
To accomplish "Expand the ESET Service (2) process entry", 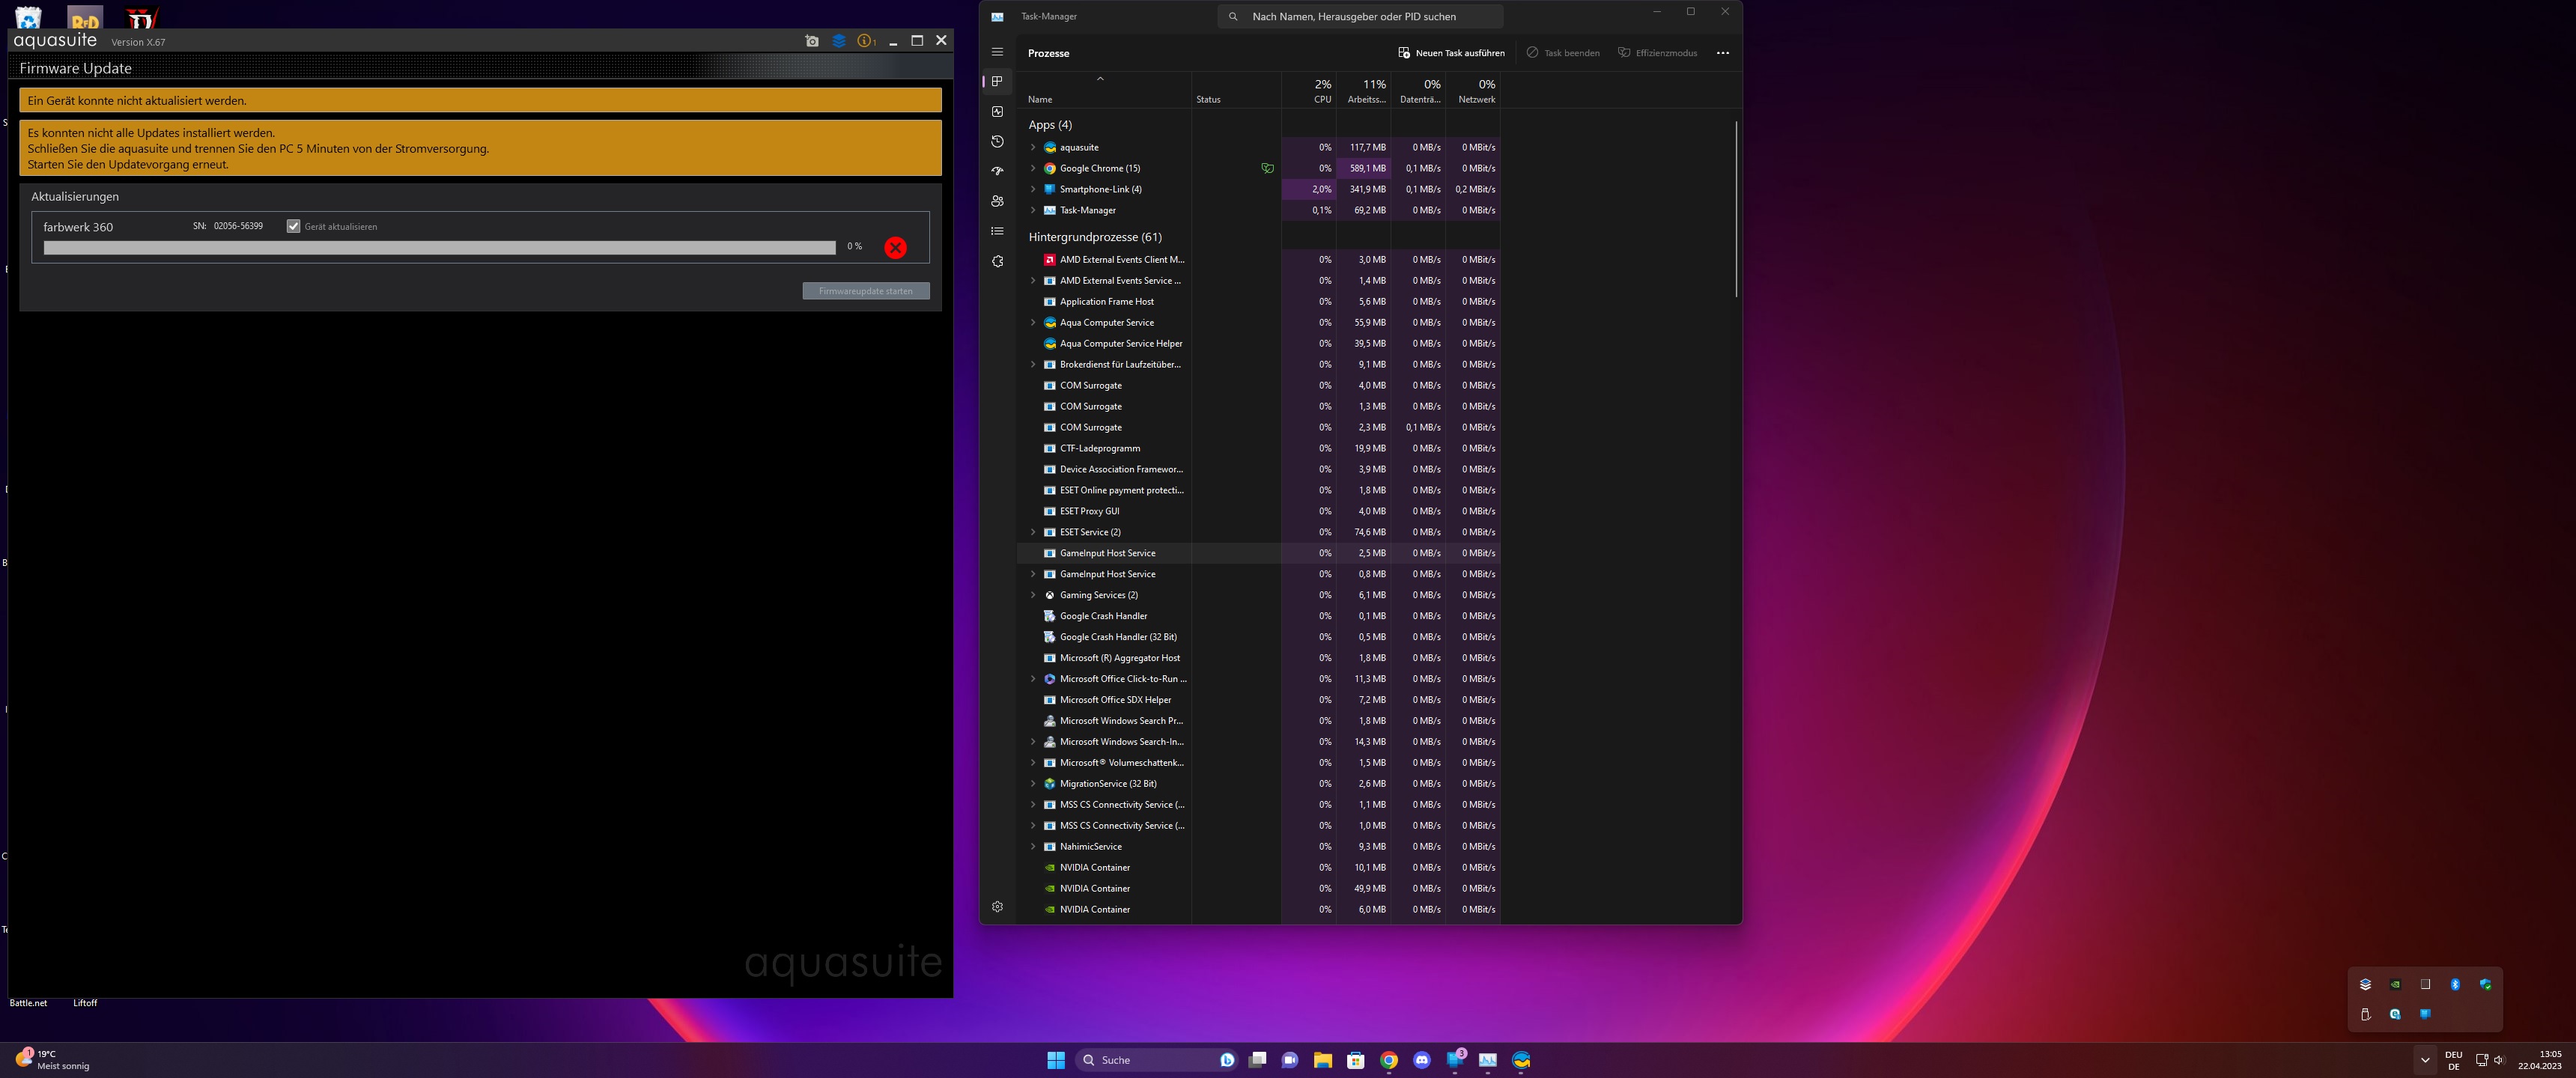I will [x=1033, y=532].
